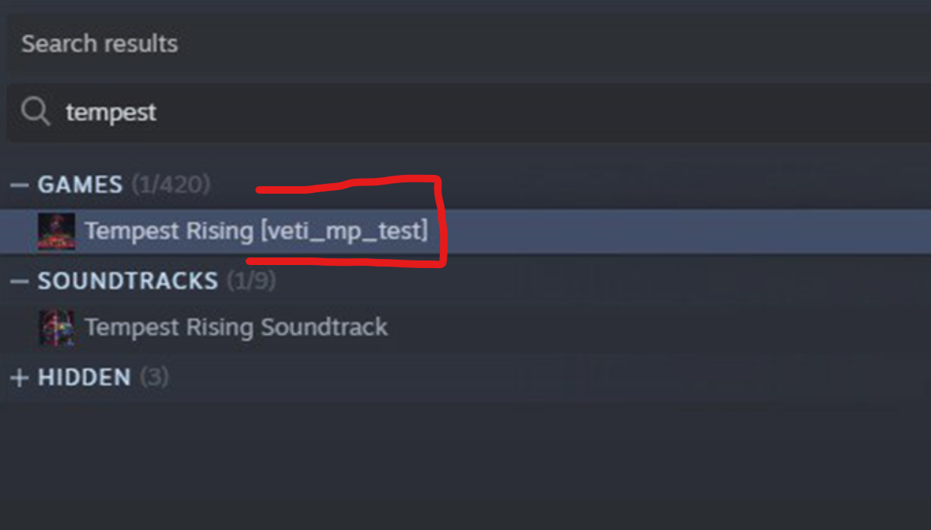The height and width of the screenshot is (530, 931).
Task: Click the "Search results" header text
Action: (x=99, y=44)
